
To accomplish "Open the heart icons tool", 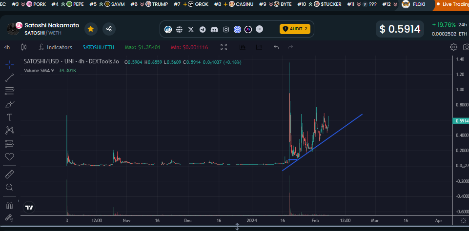I will point(10,156).
